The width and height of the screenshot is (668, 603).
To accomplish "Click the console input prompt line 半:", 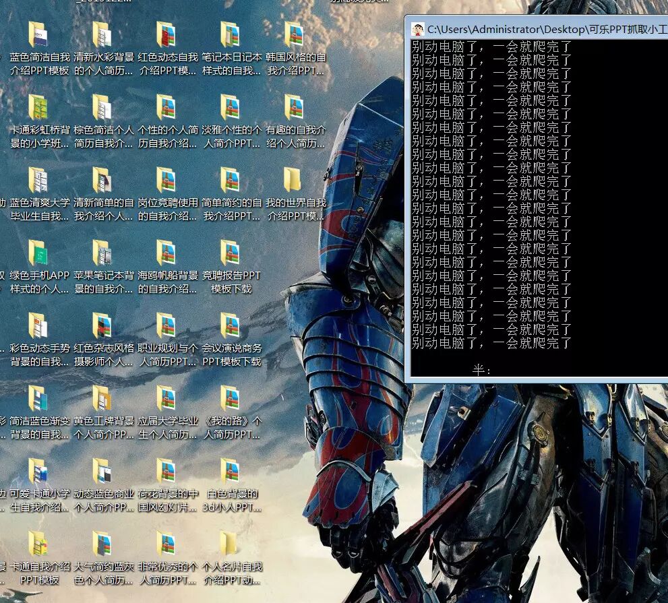I will [x=482, y=370].
